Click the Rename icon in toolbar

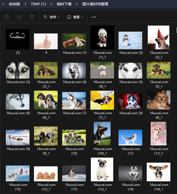click(x=7, y=17)
